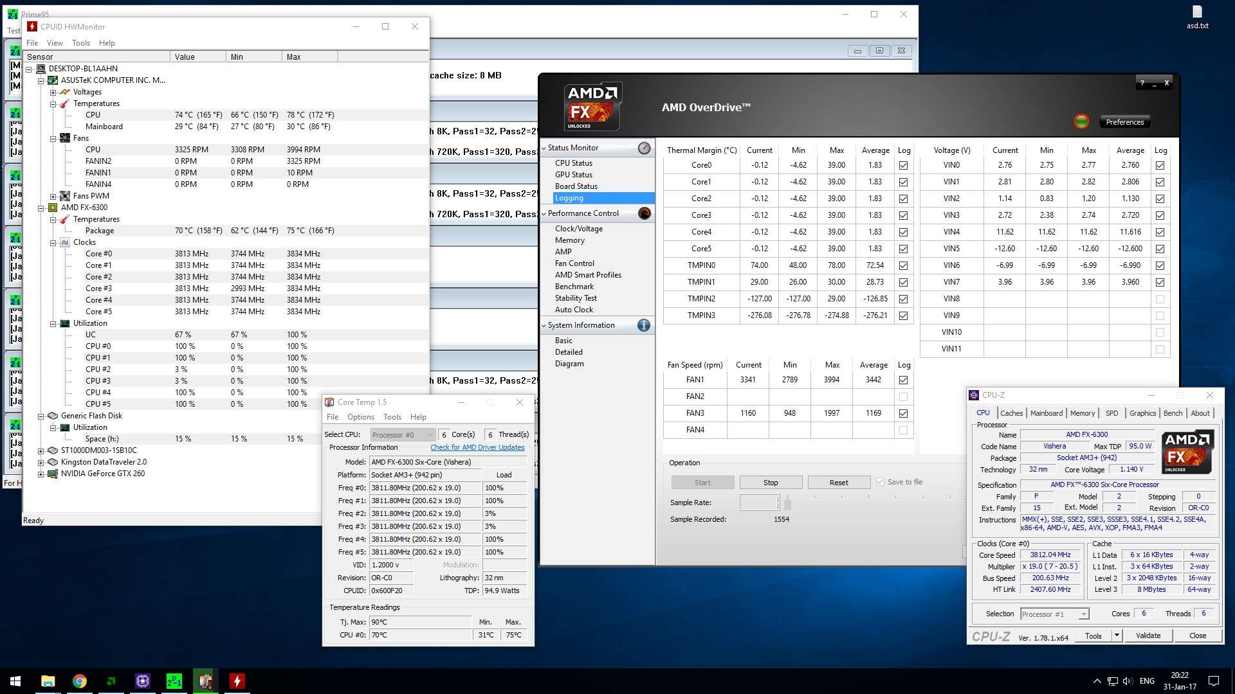Open Preferences in AMD OverDrive

click(x=1124, y=122)
